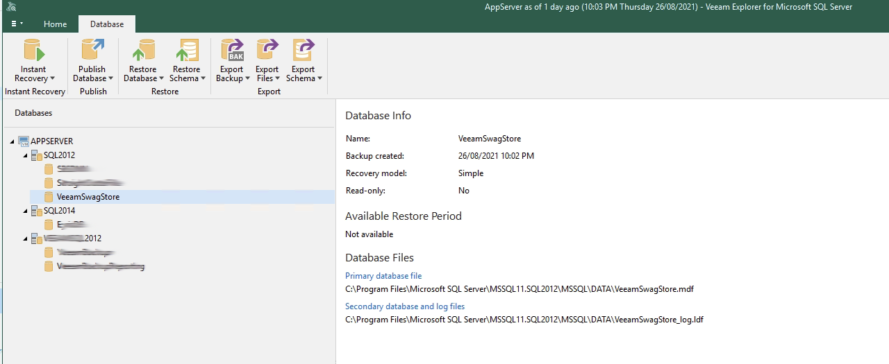889x364 pixels.
Task: Click the blurred instance icon ending 2012
Action: (38, 239)
